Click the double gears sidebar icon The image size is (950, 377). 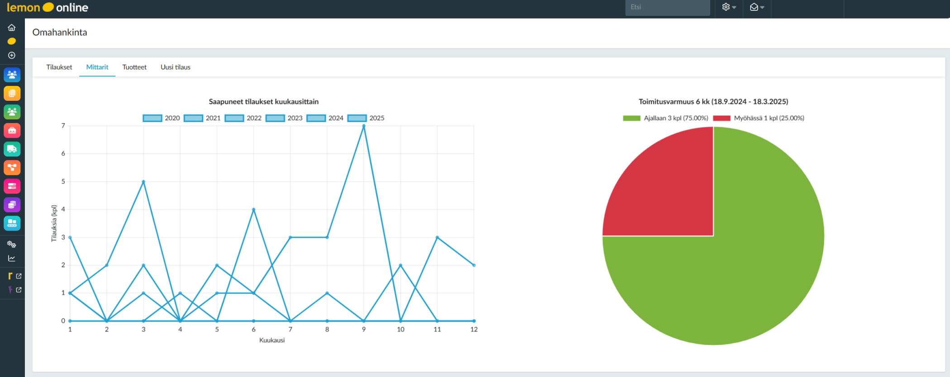coord(12,244)
